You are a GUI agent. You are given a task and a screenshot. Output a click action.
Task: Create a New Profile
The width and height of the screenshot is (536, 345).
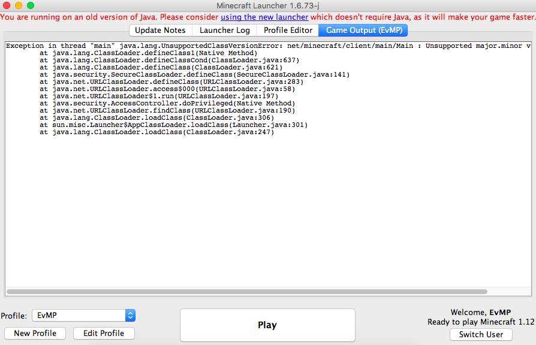[35, 334]
